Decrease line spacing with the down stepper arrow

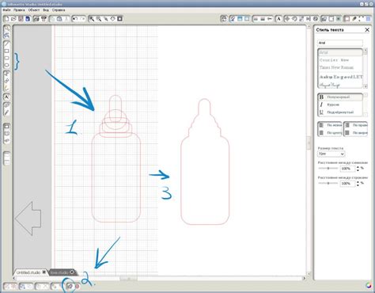click(x=358, y=185)
